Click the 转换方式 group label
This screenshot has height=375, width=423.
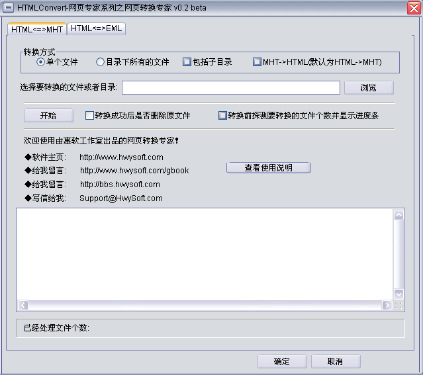(x=39, y=52)
